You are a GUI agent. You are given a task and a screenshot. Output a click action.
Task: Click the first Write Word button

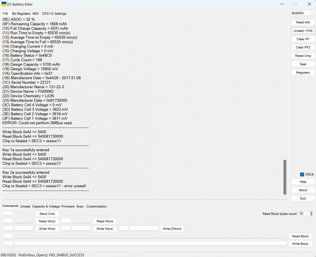[47, 229]
